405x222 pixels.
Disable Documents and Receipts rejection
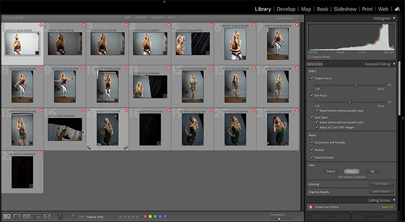[312, 142]
